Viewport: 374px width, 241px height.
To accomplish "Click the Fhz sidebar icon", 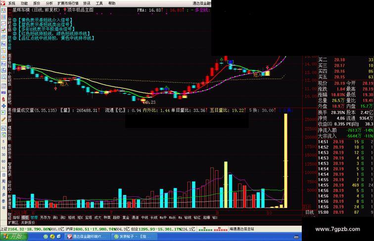I will click(x=3, y=64).
